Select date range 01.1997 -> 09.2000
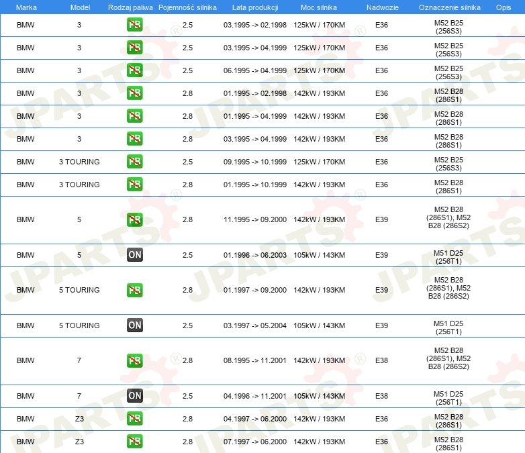 255,290
